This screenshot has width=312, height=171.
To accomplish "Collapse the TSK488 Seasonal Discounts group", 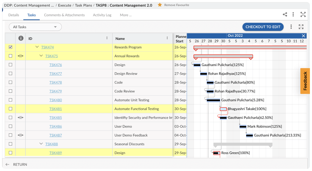I will [x=41, y=144].
